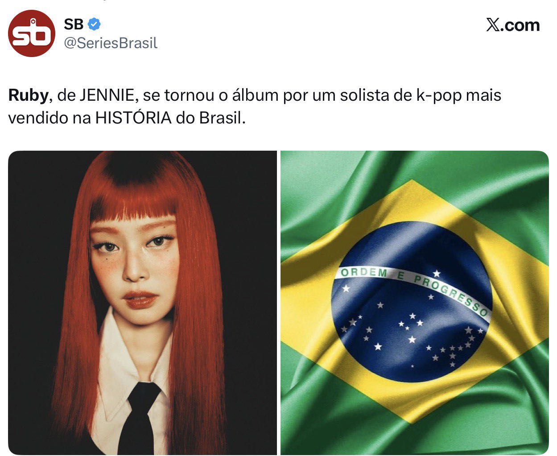Click the blue verified checkmark badge
557x456 pixels.
[x=94, y=24]
